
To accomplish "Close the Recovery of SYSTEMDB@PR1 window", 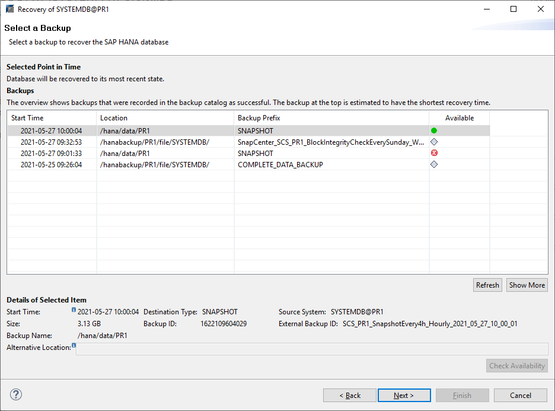I will click(x=541, y=9).
